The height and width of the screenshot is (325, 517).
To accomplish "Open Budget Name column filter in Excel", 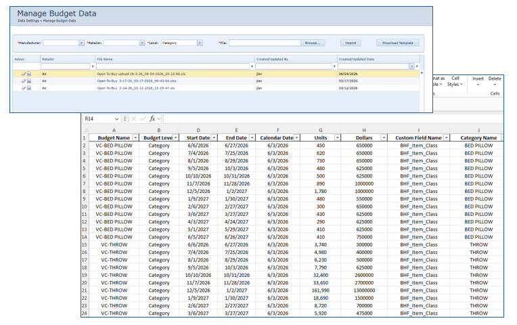I will click(x=135, y=137).
